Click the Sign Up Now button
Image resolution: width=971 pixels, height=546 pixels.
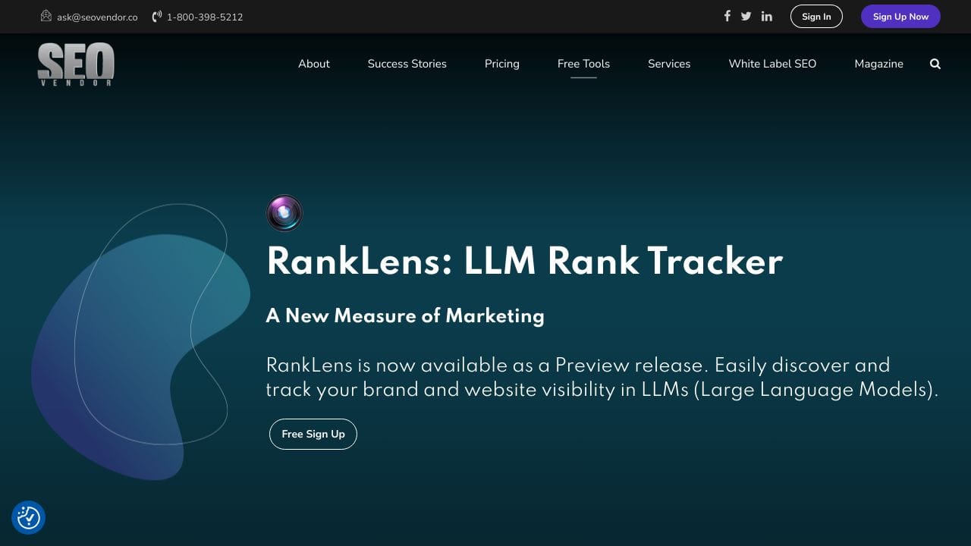click(900, 17)
